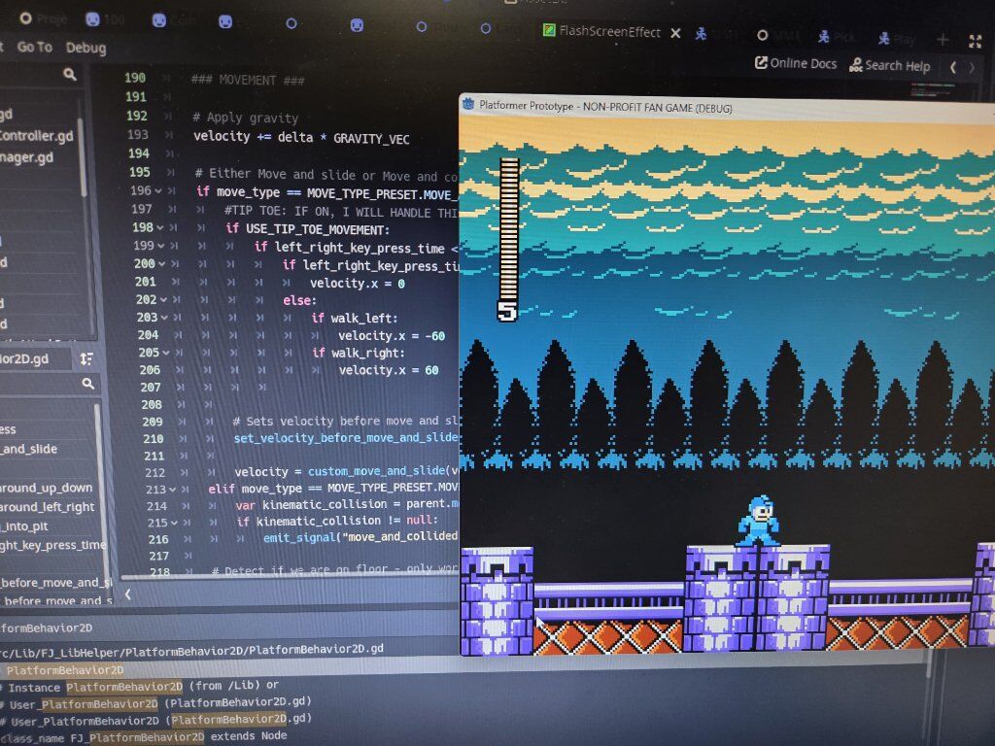Open the Go To menu
This screenshot has height=746, width=995.
(x=34, y=47)
